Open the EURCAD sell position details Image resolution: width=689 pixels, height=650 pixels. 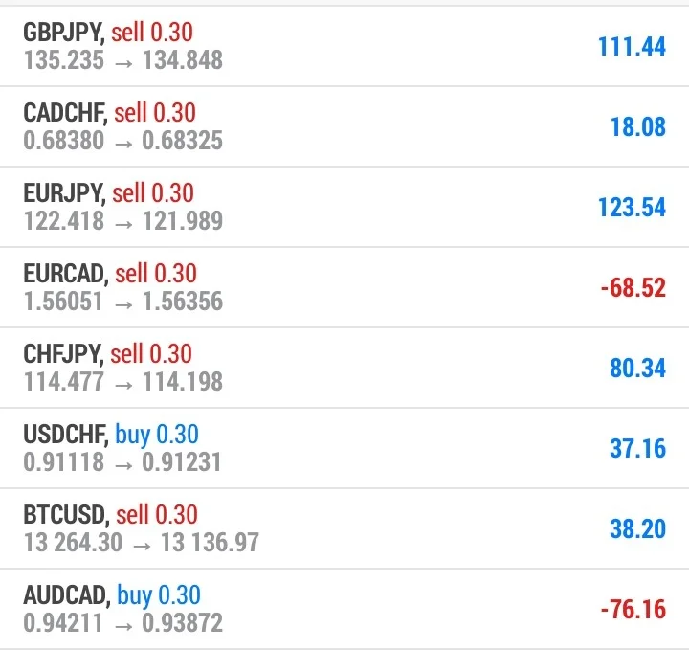tap(344, 287)
